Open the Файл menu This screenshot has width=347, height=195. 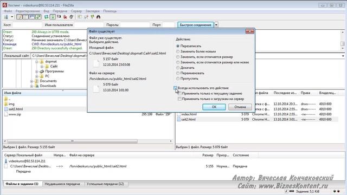tap(8, 11)
